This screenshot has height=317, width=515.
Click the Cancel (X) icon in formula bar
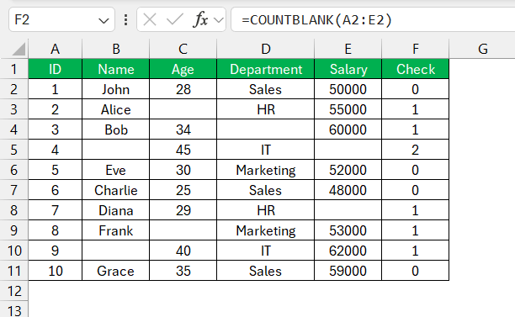[x=150, y=20]
